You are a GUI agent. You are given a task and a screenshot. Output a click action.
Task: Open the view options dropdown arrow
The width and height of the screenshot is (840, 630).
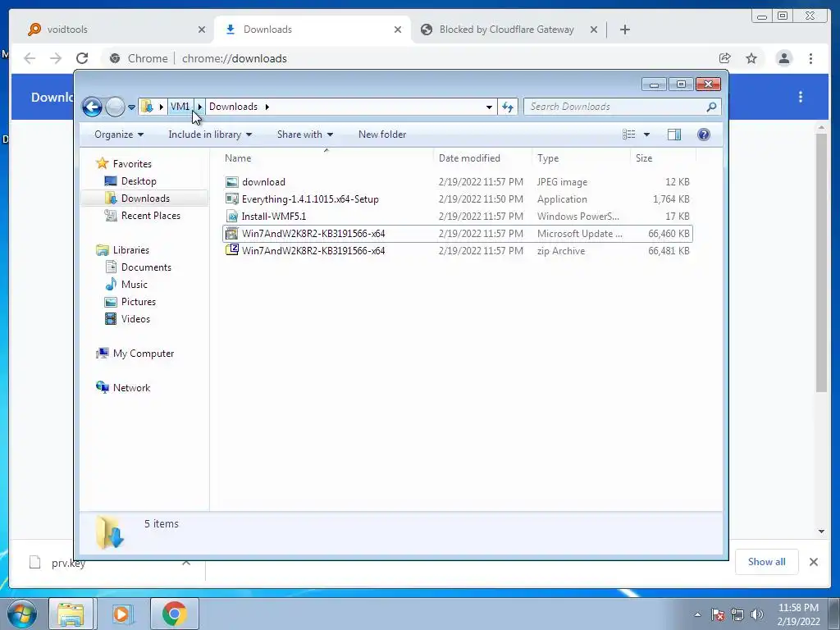(x=646, y=135)
